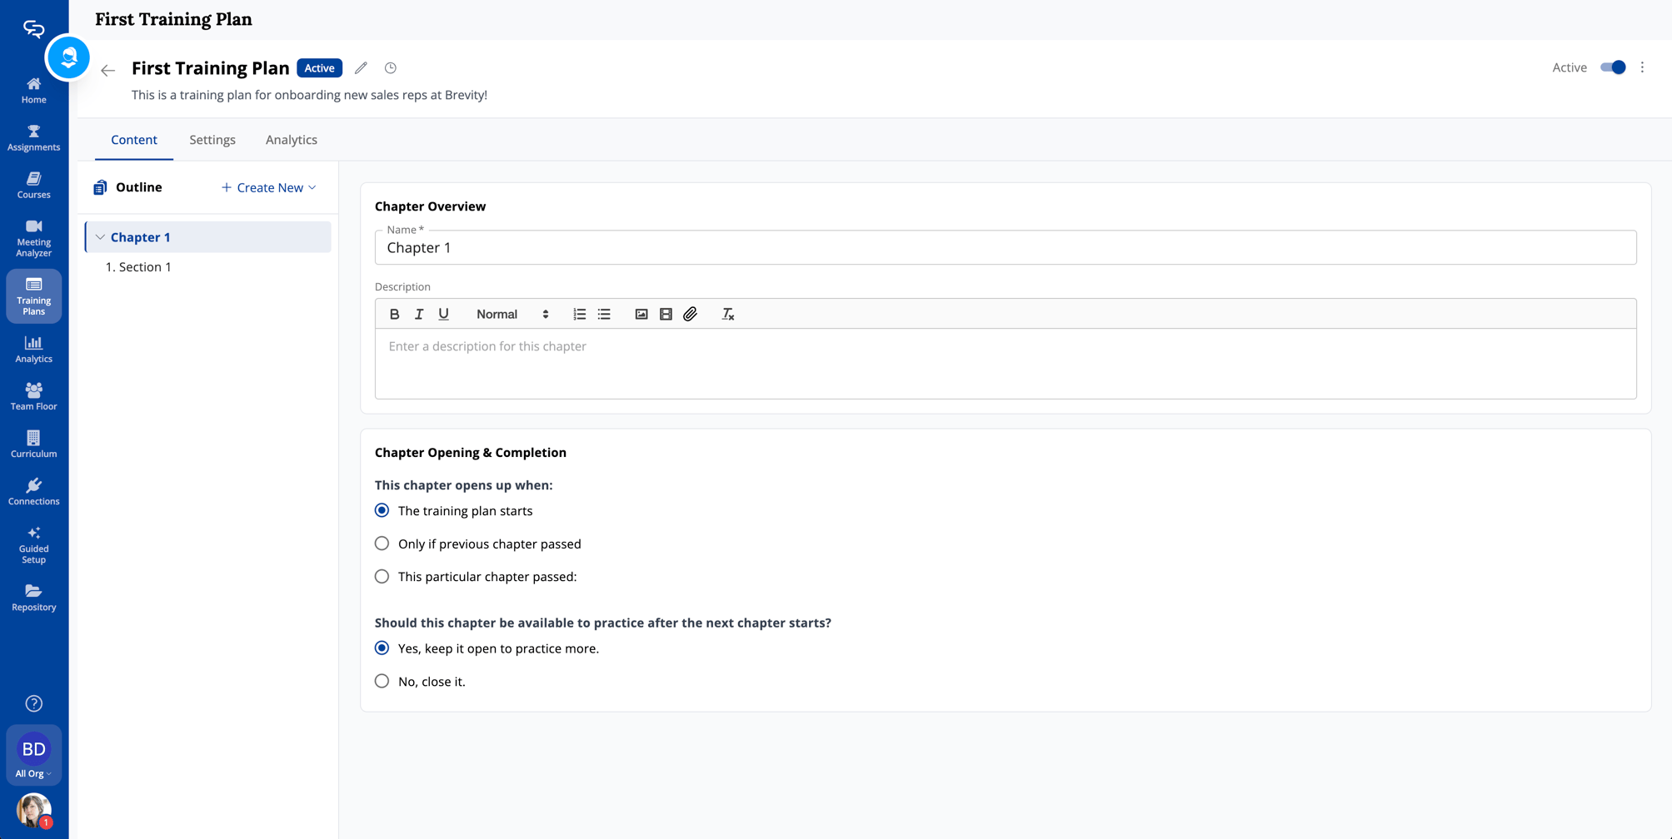Screen dimensions: 1672x839
Task: Switch to the plan's Analytics tab
Action: 292,140
